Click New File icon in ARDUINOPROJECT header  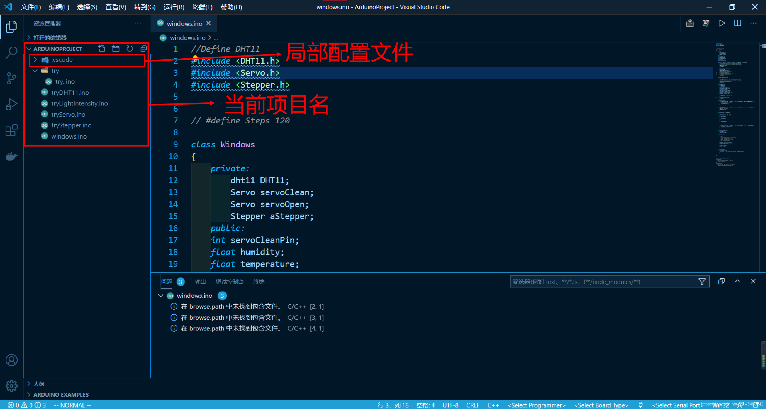(x=102, y=49)
